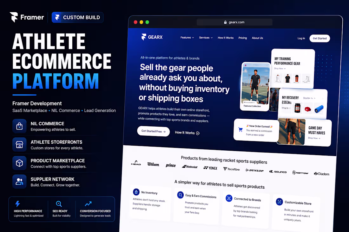Viewport: 349px width, 232px height.
Task: Click the gearx.com address bar
Action: tap(234, 22)
